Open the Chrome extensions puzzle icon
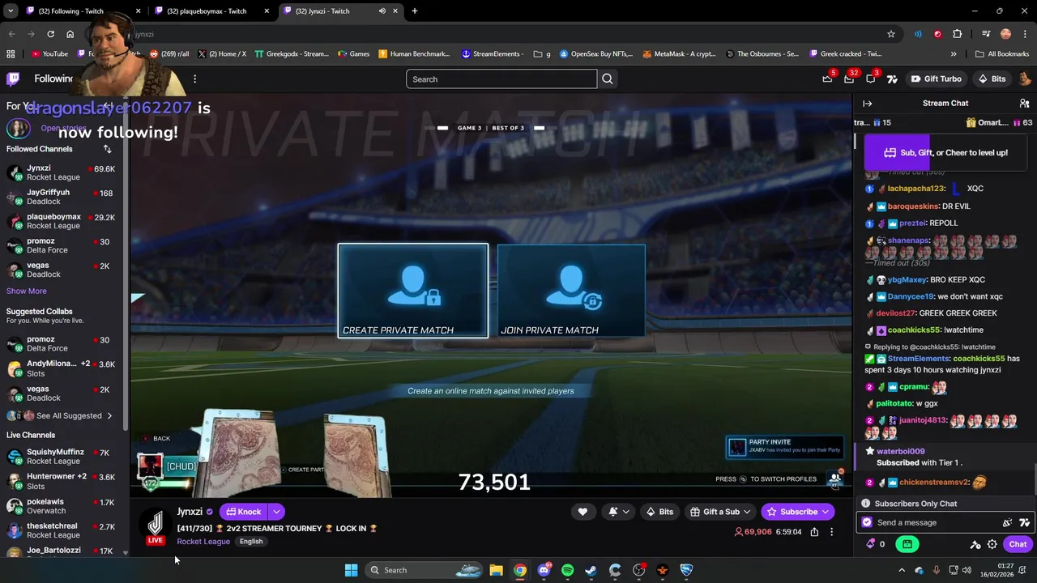 pos(957,34)
